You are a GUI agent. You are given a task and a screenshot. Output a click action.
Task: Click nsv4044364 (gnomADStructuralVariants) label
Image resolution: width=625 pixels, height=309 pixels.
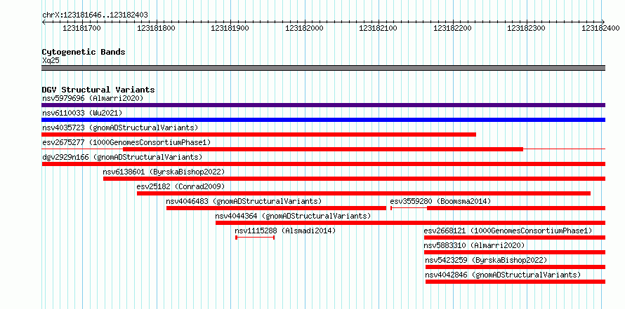pyautogui.click(x=293, y=216)
